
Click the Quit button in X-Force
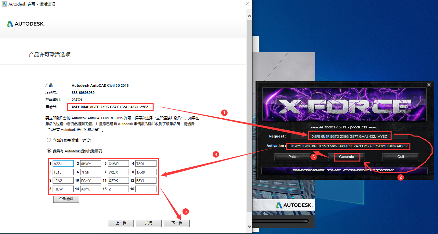[x=401, y=157]
